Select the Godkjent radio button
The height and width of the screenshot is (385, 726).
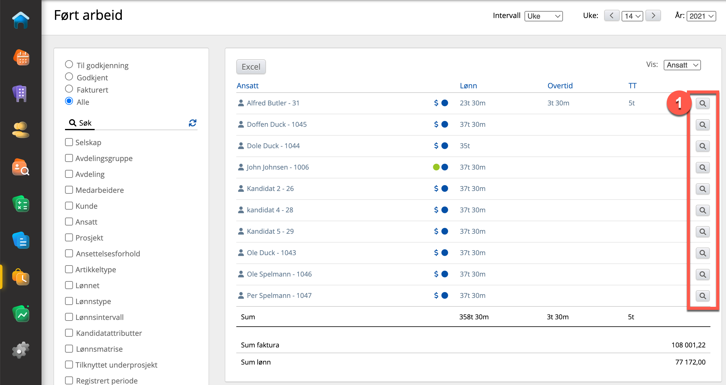69,77
